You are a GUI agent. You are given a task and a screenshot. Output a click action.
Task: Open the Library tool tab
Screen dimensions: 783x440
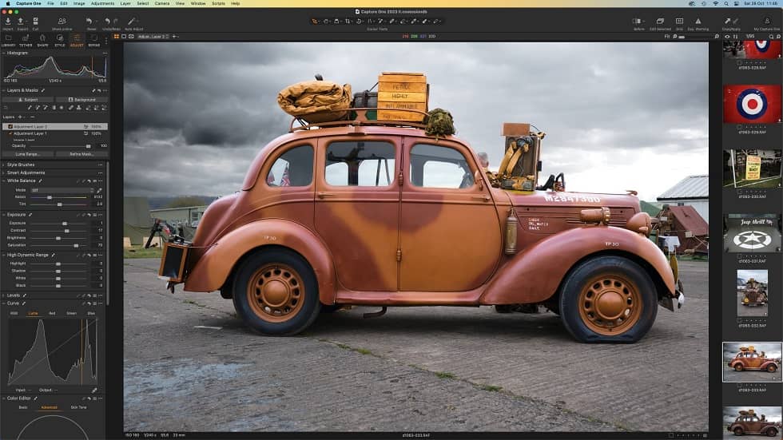tap(9, 41)
